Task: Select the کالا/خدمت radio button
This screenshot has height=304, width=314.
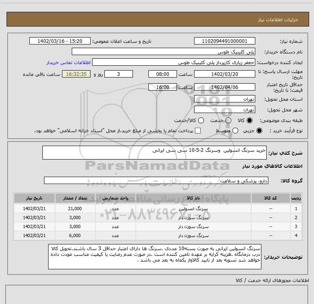Action: 201,120
